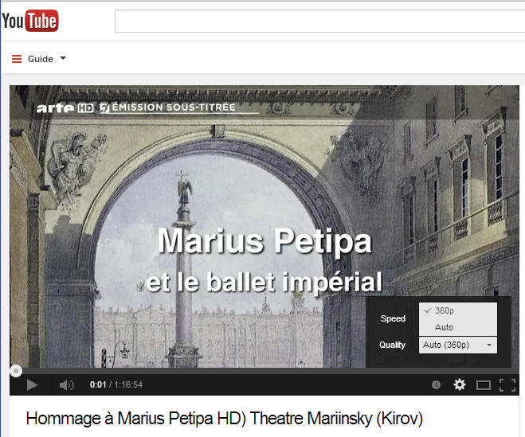525x437 pixels.
Task: Click the Quality setting label
Action: (x=392, y=345)
